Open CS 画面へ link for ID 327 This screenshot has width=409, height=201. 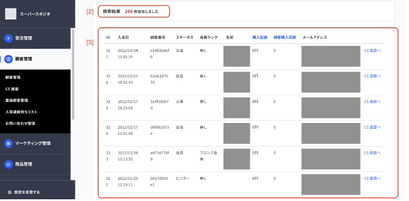coord(373,51)
